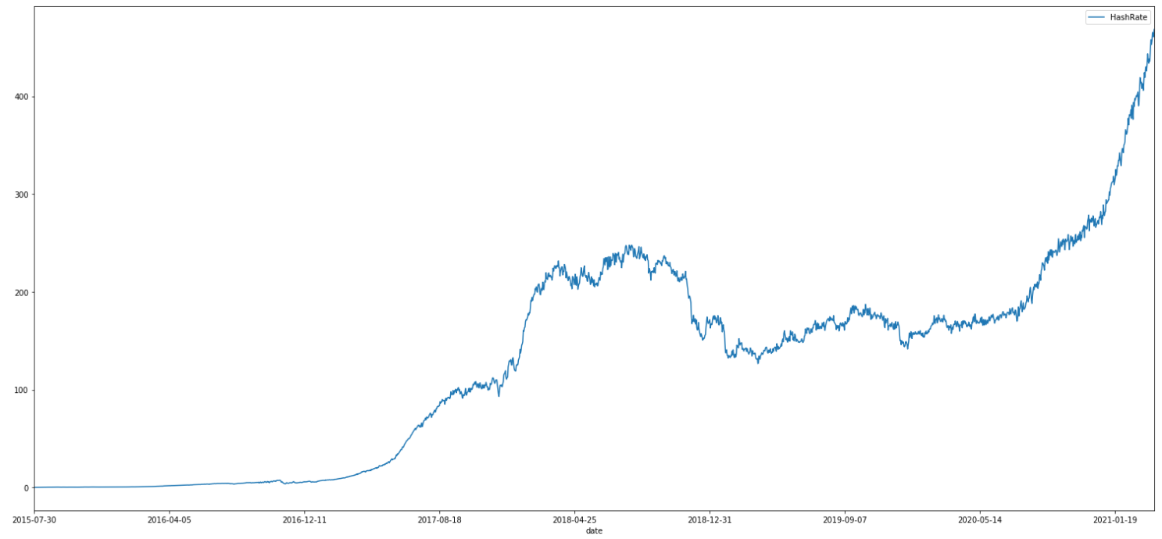Click the 400 y-axis tick label
1162x539 pixels.
click(20, 97)
